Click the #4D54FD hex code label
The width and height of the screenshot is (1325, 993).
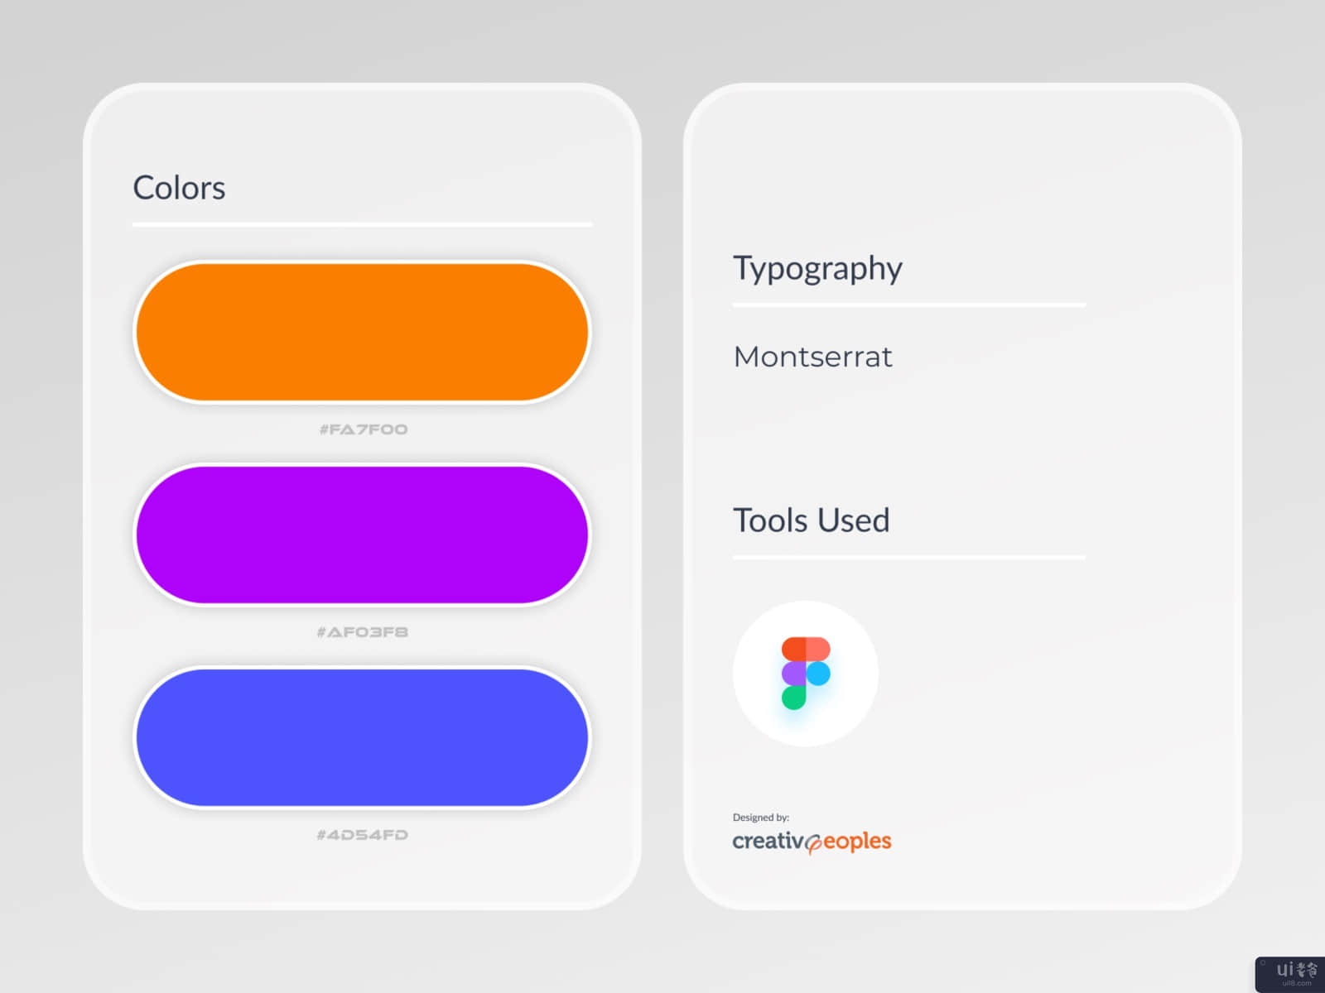(363, 835)
